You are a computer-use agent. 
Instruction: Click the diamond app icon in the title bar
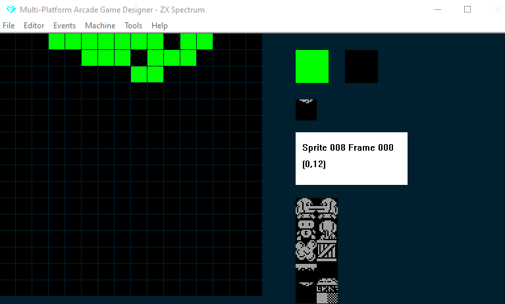tap(11, 10)
